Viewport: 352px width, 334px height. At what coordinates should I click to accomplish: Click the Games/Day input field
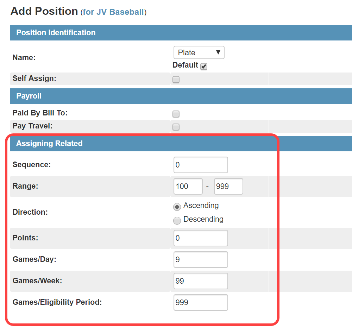(x=201, y=259)
